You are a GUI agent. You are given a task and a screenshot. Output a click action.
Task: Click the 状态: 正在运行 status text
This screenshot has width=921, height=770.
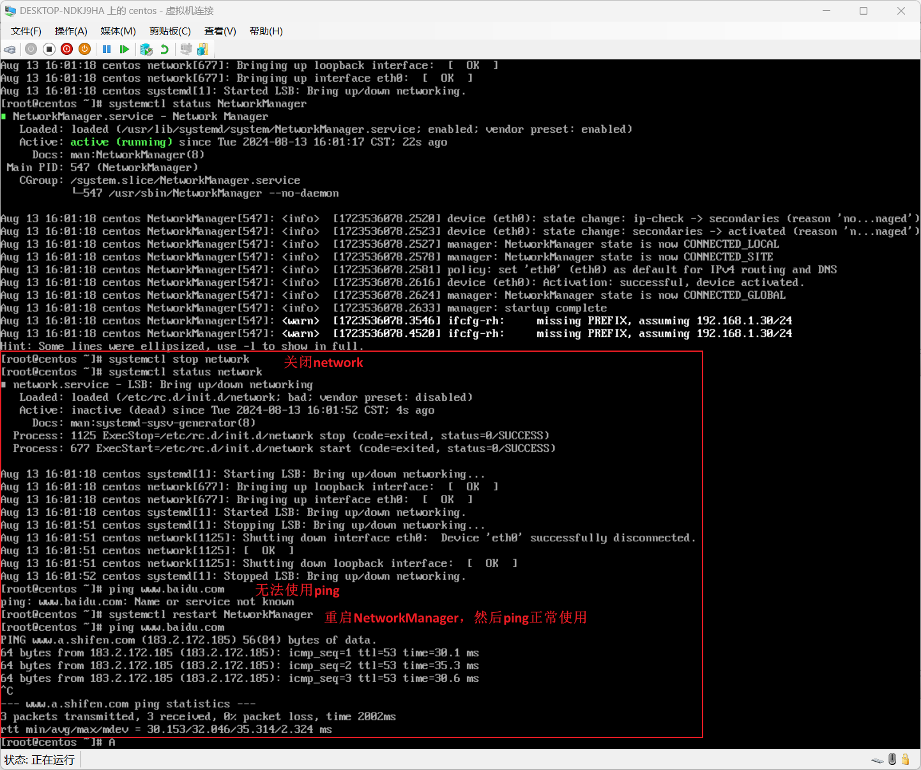[x=40, y=760]
